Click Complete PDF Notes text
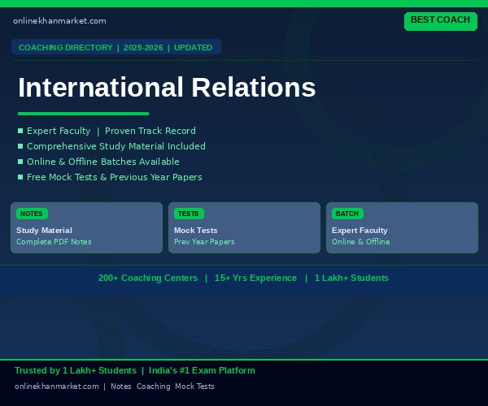Image resolution: width=488 pixels, height=406 pixels. [54, 242]
